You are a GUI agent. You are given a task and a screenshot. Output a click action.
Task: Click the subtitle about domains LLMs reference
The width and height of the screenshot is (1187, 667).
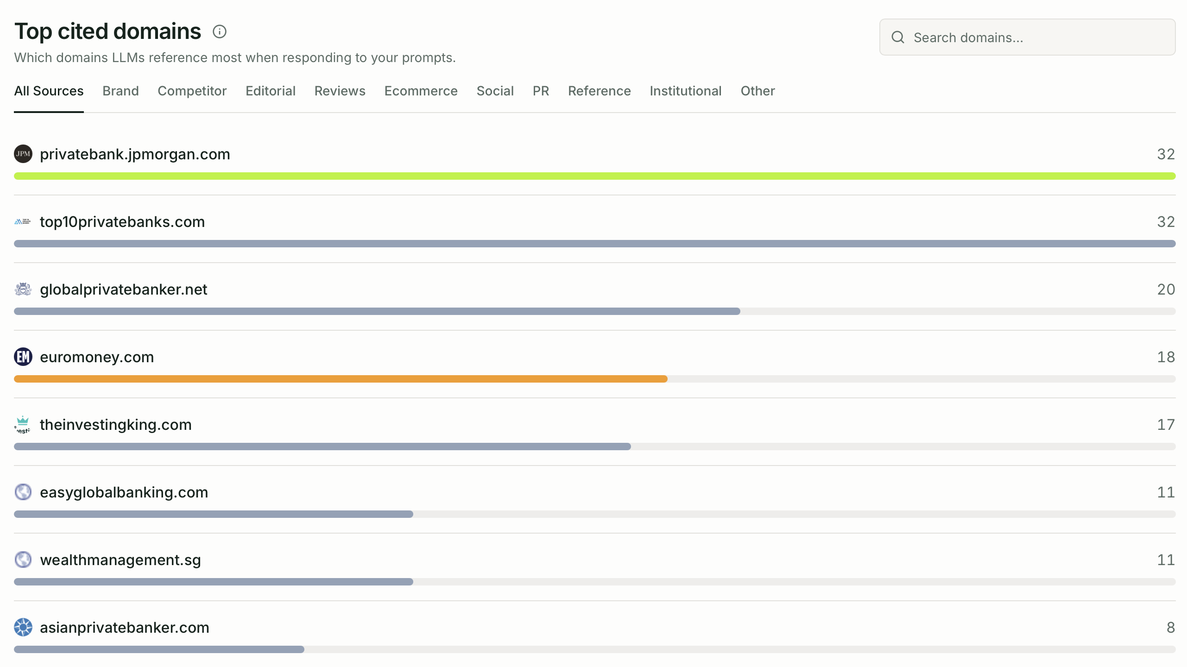coord(235,57)
